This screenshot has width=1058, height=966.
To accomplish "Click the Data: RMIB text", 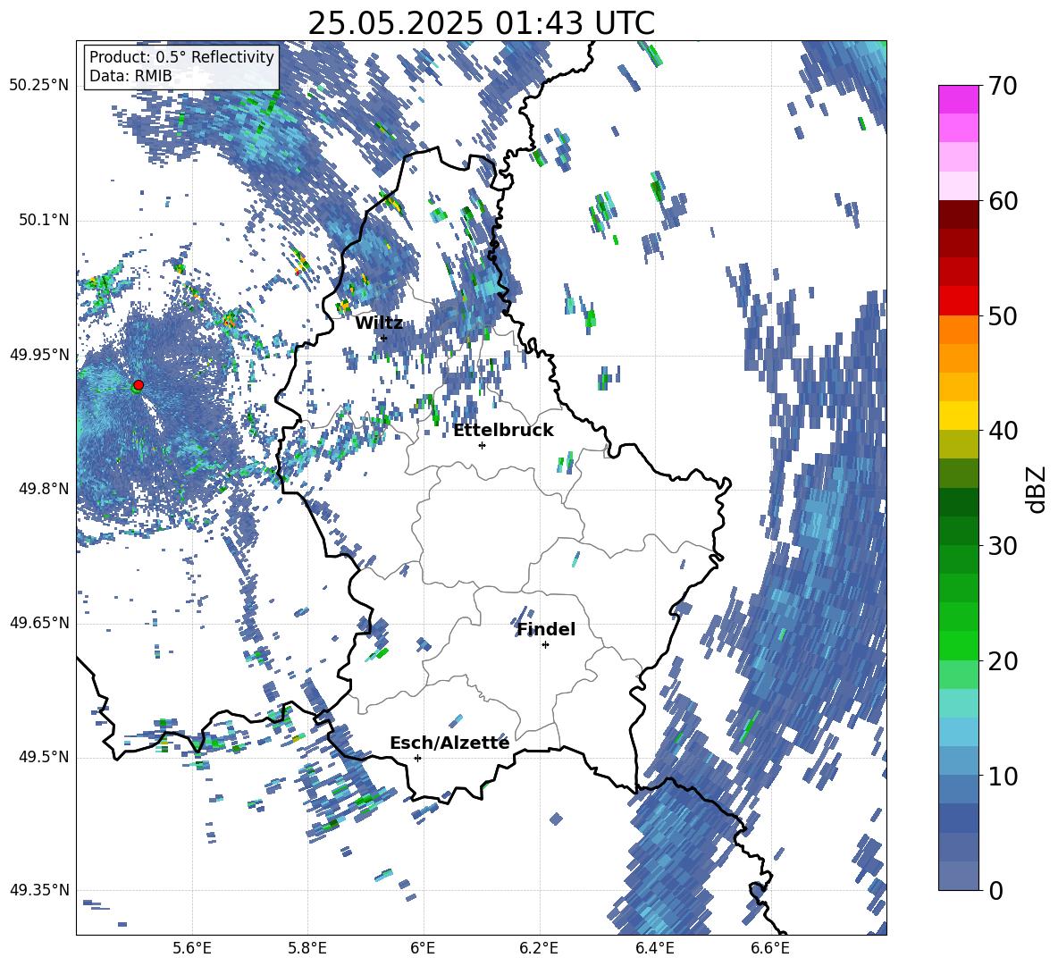I will tap(130, 76).
